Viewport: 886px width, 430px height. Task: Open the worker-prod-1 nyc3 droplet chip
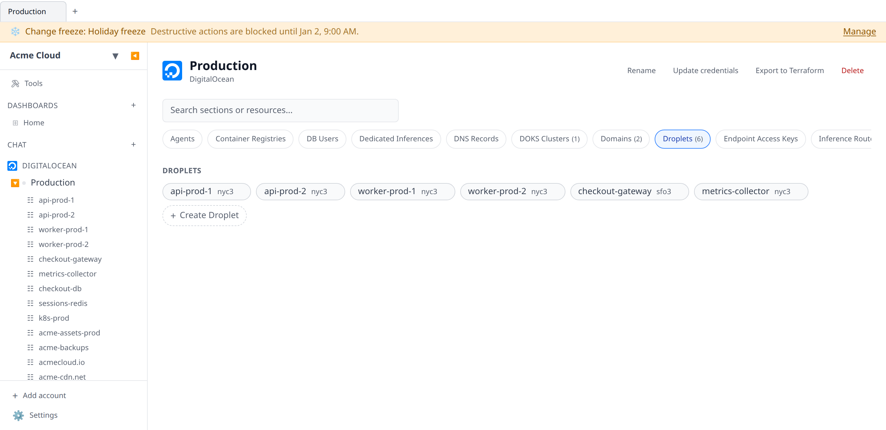pyautogui.click(x=402, y=192)
